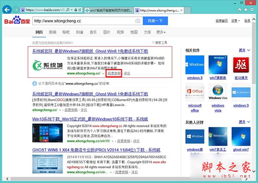Click the Baidu logo
Screen dimensions: 258x183
(x=17, y=20)
